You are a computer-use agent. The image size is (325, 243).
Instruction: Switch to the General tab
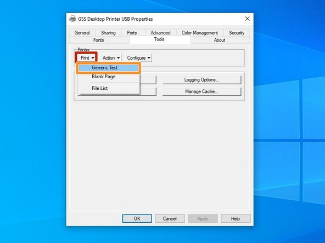click(x=82, y=33)
